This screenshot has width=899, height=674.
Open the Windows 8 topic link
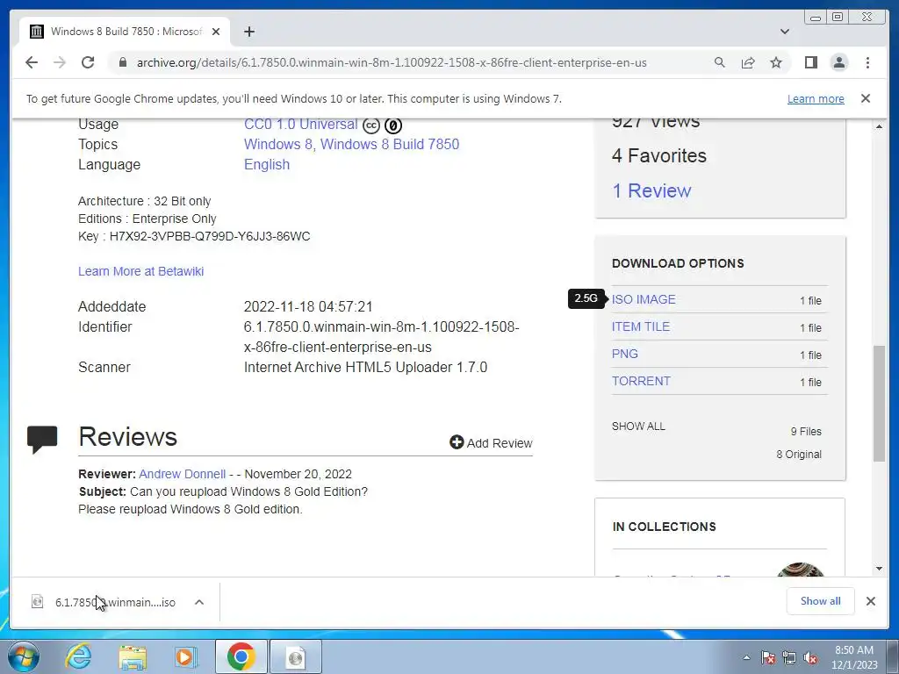(278, 145)
